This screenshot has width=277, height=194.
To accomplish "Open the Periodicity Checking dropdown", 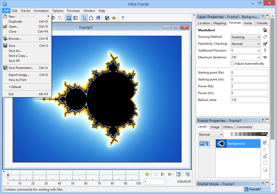I will [x=246, y=44].
